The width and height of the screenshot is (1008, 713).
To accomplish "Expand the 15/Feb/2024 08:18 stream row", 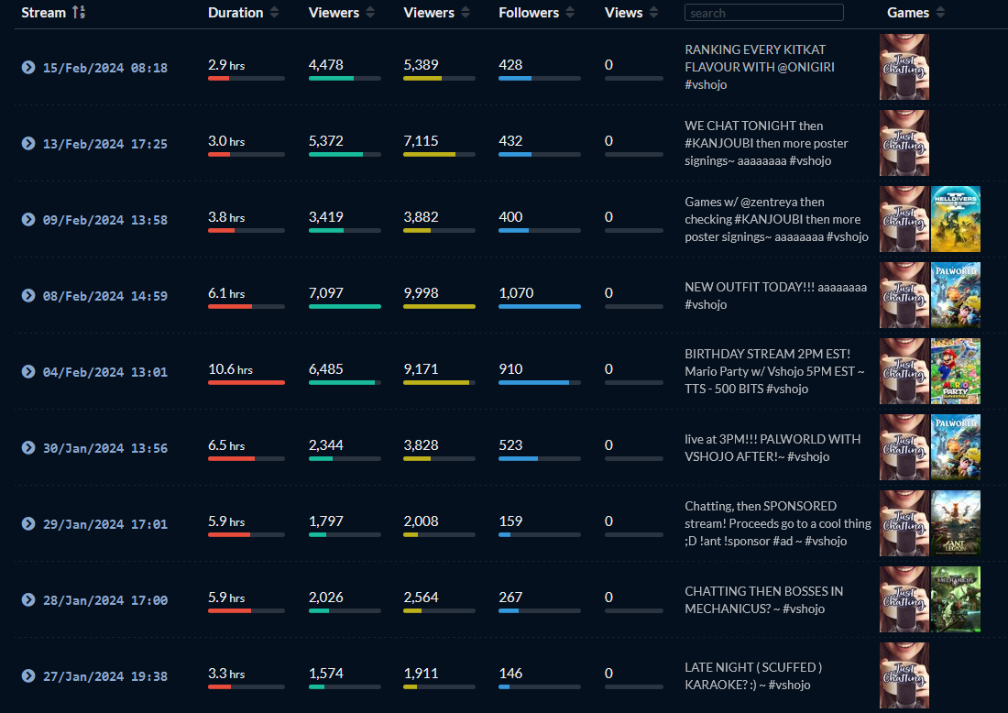I will click(x=28, y=68).
